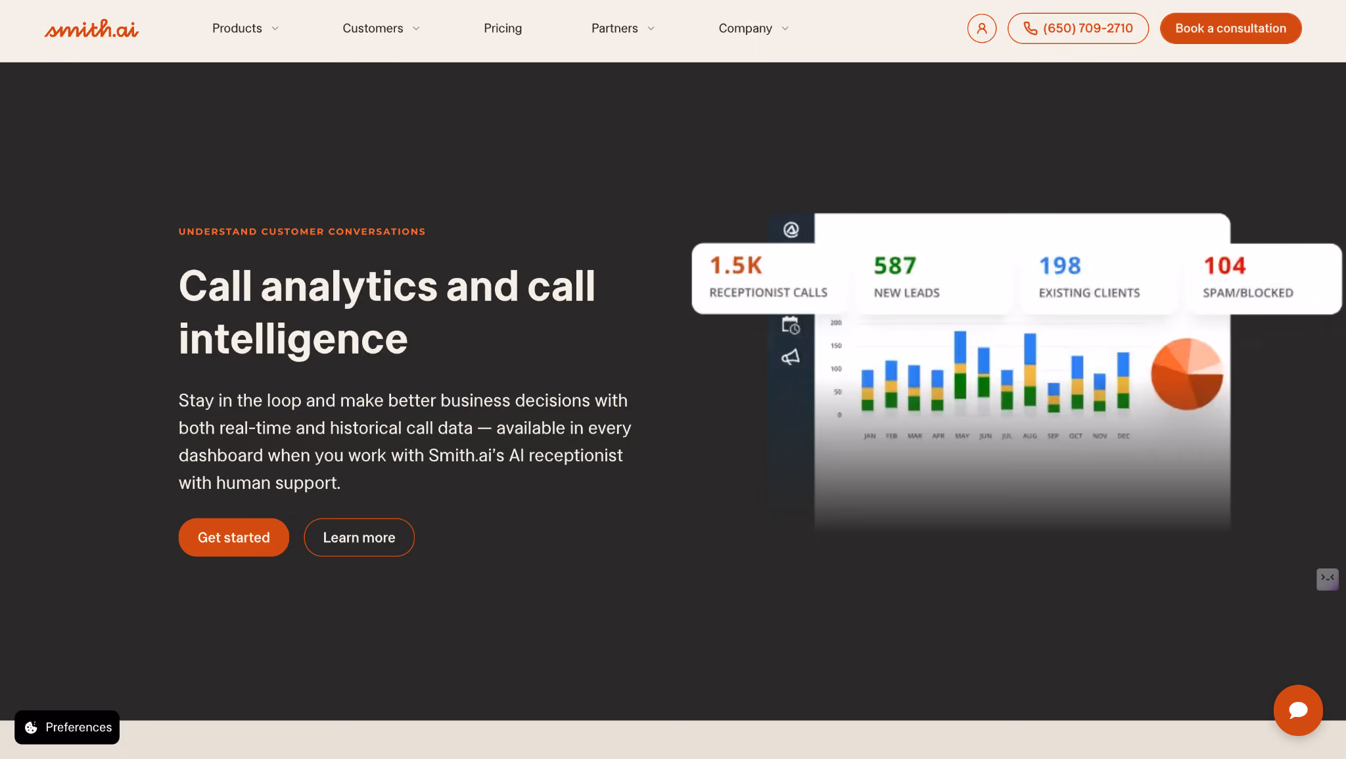Click the JAN label on chart axis
The image size is (1346, 759).
pyautogui.click(x=870, y=436)
